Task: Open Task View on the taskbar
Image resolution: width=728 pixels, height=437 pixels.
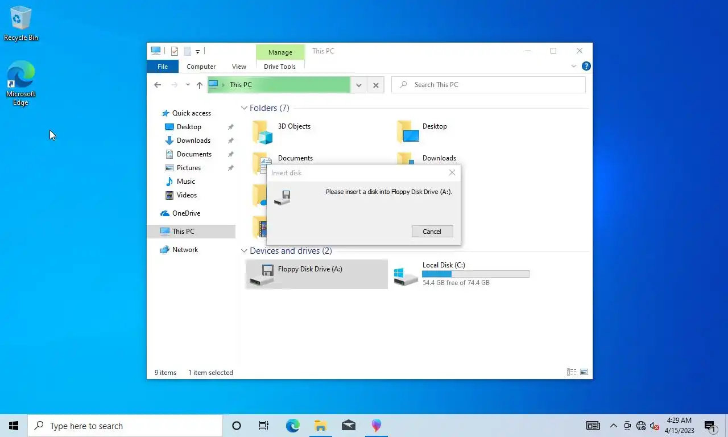Action: coord(264,426)
